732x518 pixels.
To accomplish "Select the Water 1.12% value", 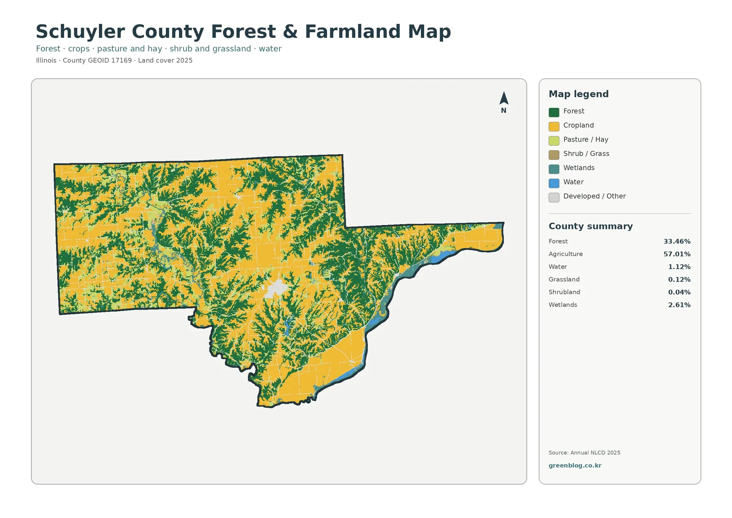I will (679, 267).
